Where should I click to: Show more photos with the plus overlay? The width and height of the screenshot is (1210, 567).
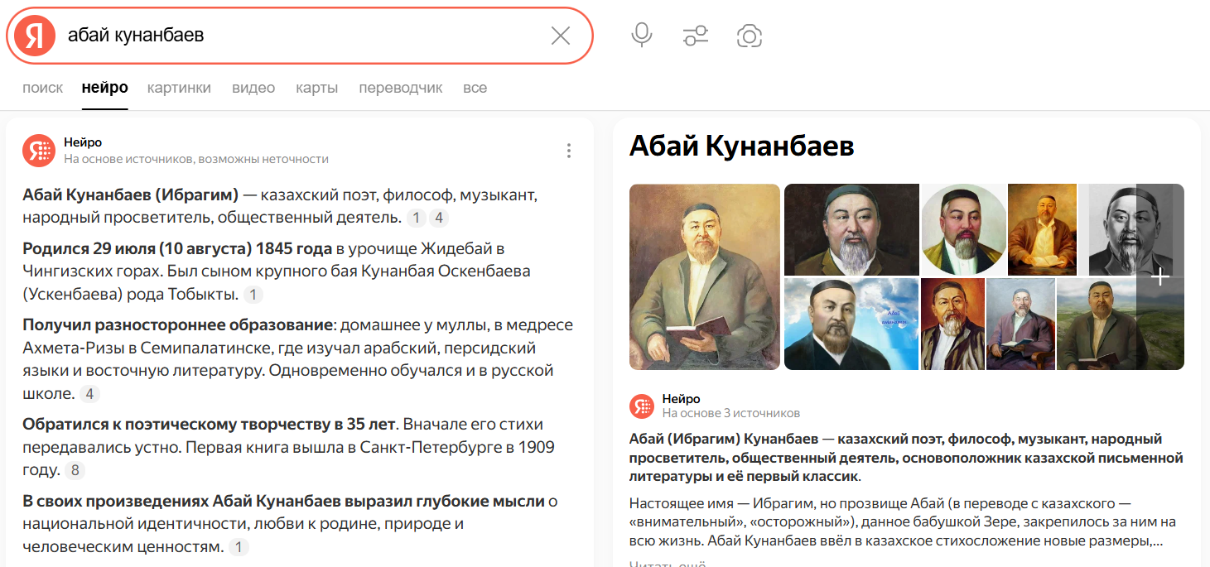pos(1160,276)
